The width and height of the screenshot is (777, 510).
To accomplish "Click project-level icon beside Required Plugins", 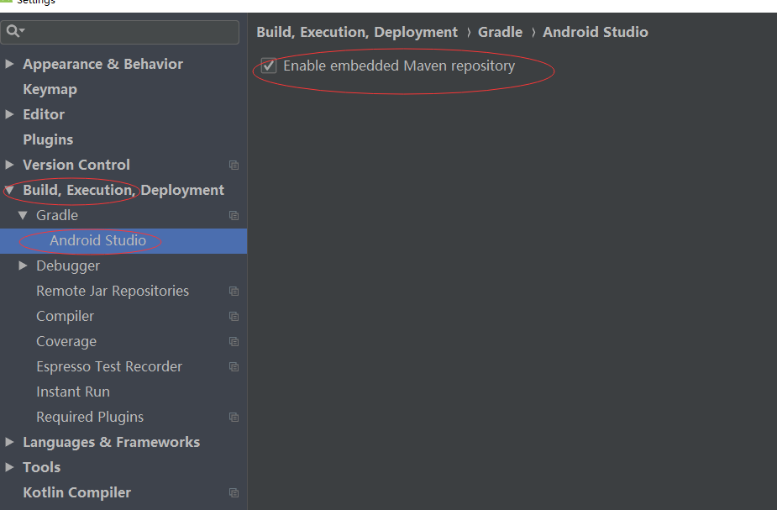I will (234, 418).
